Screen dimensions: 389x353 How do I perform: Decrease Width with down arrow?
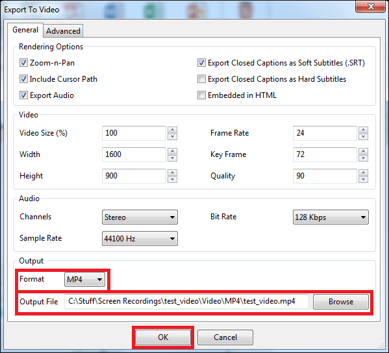(173, 158)
